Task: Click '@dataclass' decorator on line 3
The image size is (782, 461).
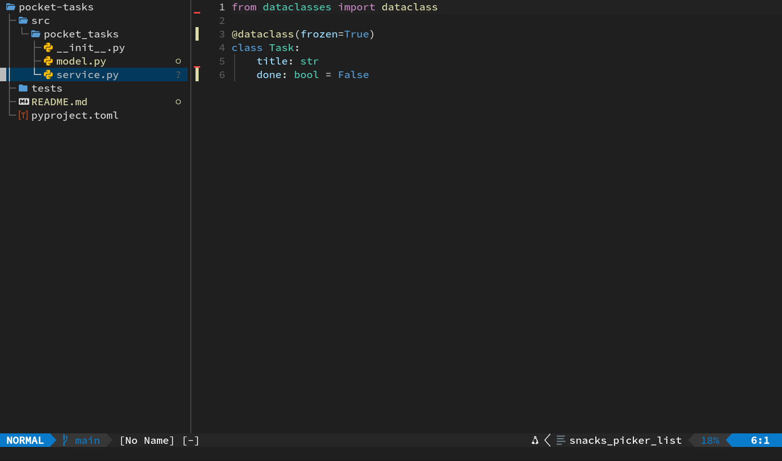Action: pos(263,34)
